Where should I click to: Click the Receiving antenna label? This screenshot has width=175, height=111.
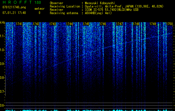[x=64, y=13]
